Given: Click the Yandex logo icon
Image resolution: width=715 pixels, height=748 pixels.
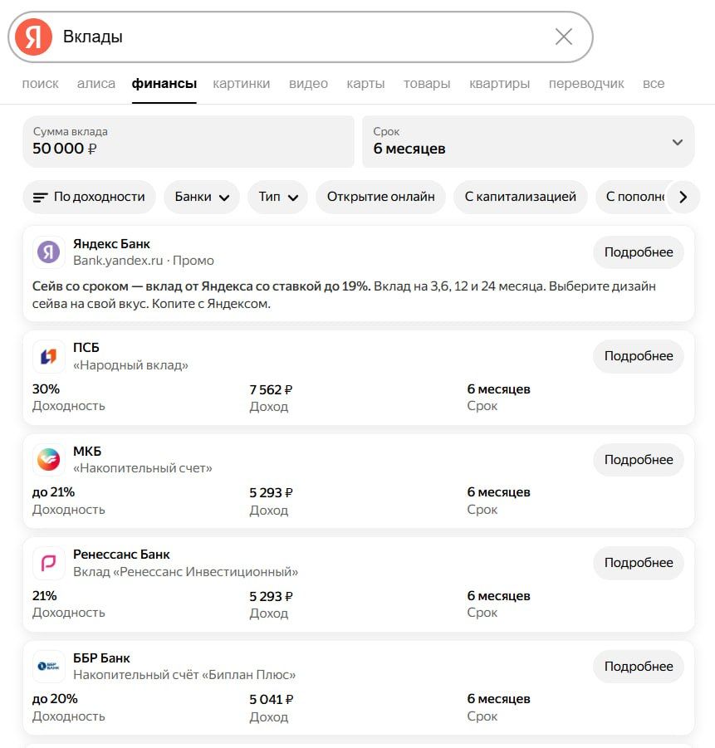Looking at the screenshot, I should 34,37.
